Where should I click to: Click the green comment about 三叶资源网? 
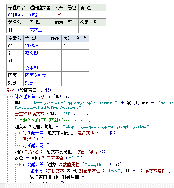click(x=53, y=120)
